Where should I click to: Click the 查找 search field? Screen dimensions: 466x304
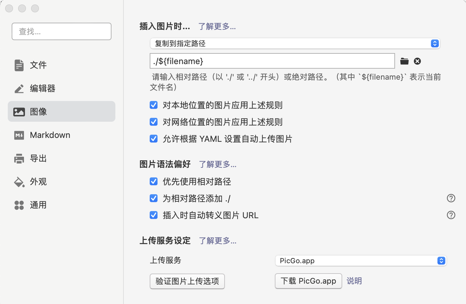62,31
